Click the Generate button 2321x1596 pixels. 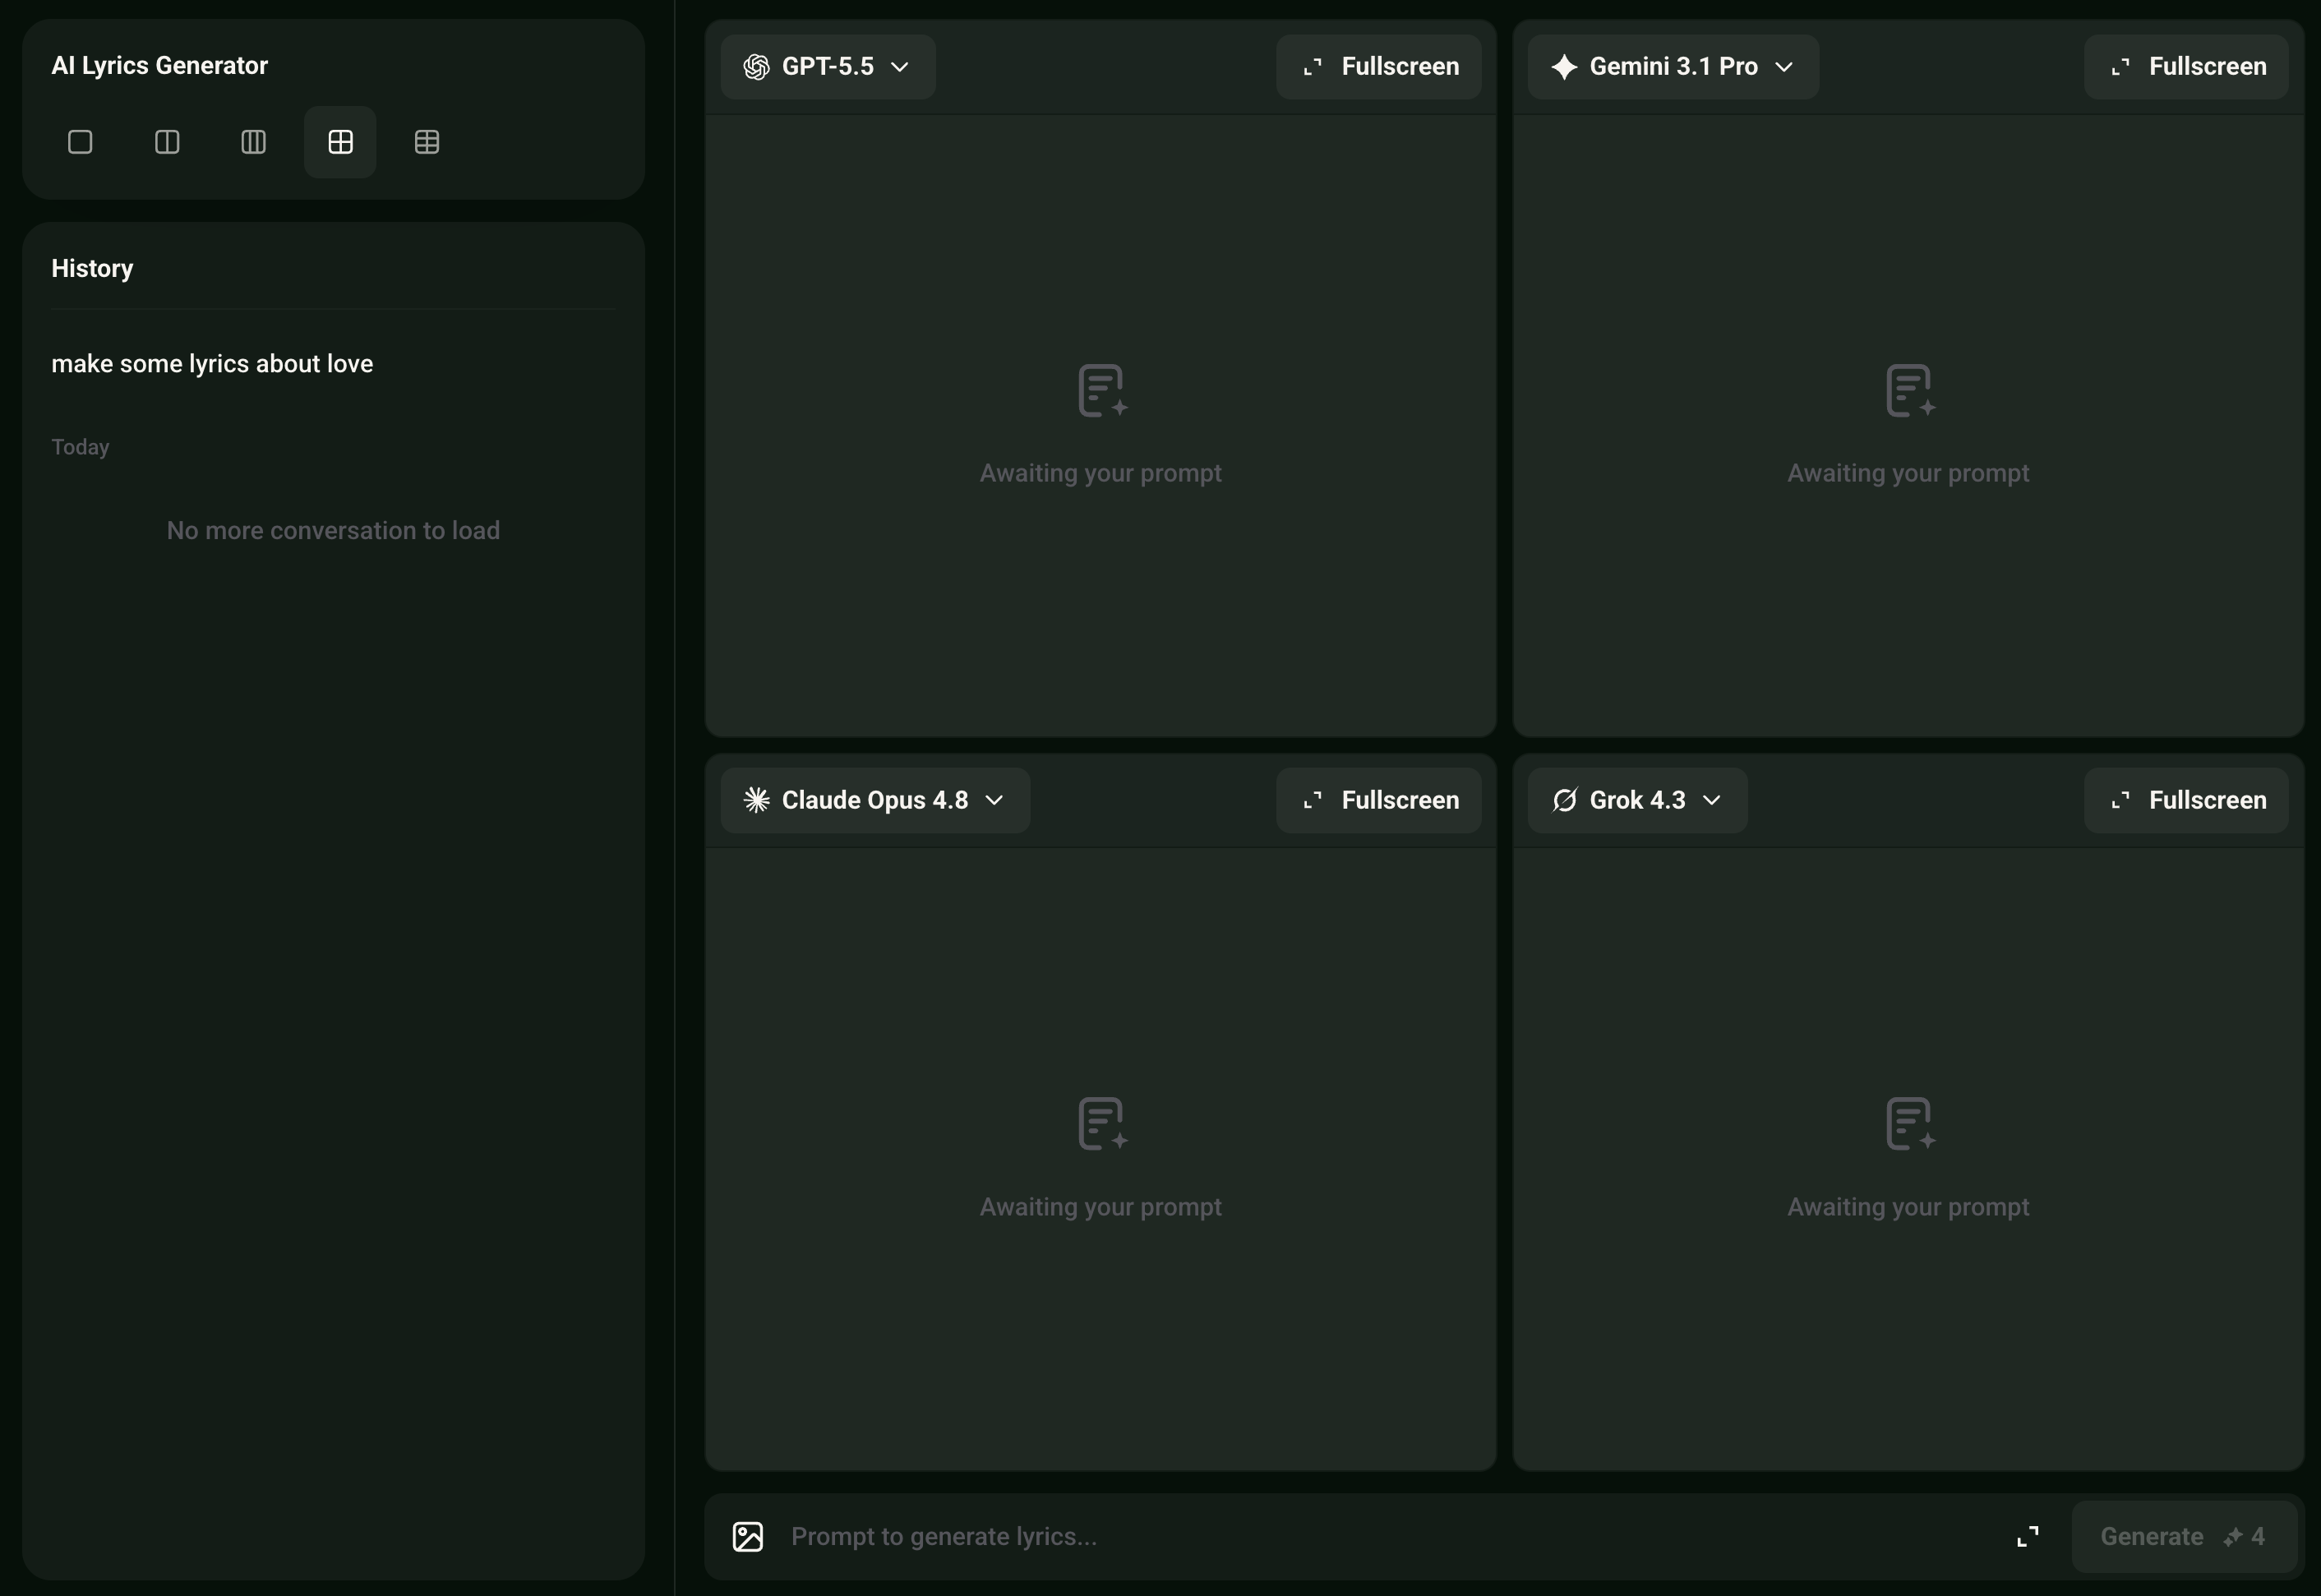2184,1536
